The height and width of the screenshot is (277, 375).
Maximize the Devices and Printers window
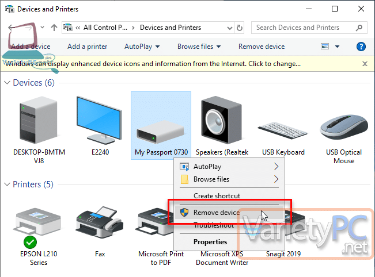click(x=335, y=9)
